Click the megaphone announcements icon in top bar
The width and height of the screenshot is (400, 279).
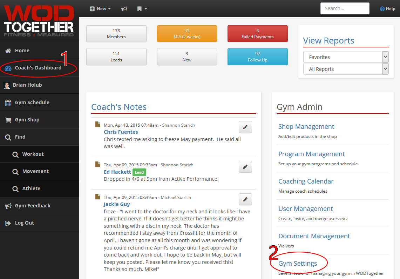click(124, 9)
